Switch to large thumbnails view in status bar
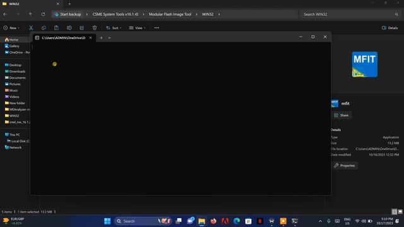404x227 pixels. coord(400,212)
